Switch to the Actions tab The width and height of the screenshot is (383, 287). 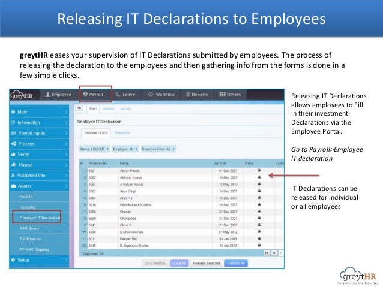[x=109, y=109]
